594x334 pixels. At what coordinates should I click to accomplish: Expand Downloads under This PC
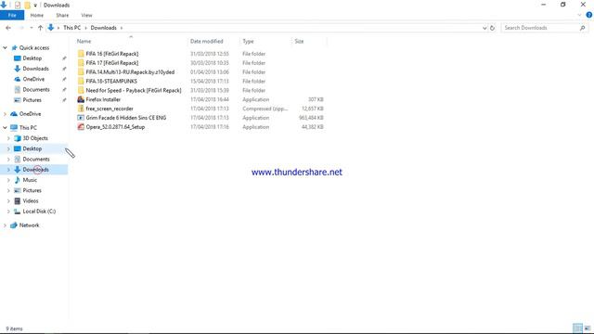[x=8, y=170]
